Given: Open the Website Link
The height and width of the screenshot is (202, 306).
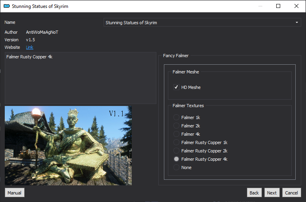Looking at the screenshot, I should (29, 47).
